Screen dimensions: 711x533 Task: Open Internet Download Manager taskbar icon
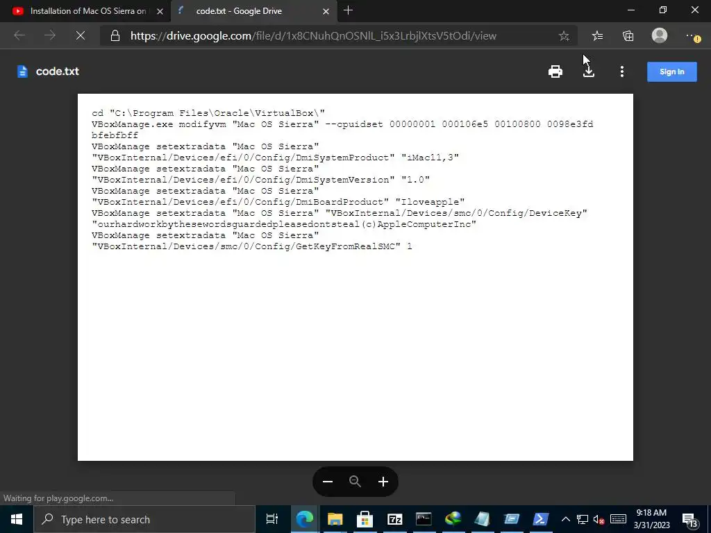tap(453, 519)
